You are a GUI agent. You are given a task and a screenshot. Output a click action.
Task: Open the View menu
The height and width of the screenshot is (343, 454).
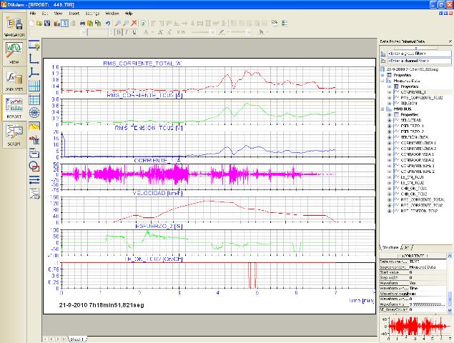(x=58, y=14)
